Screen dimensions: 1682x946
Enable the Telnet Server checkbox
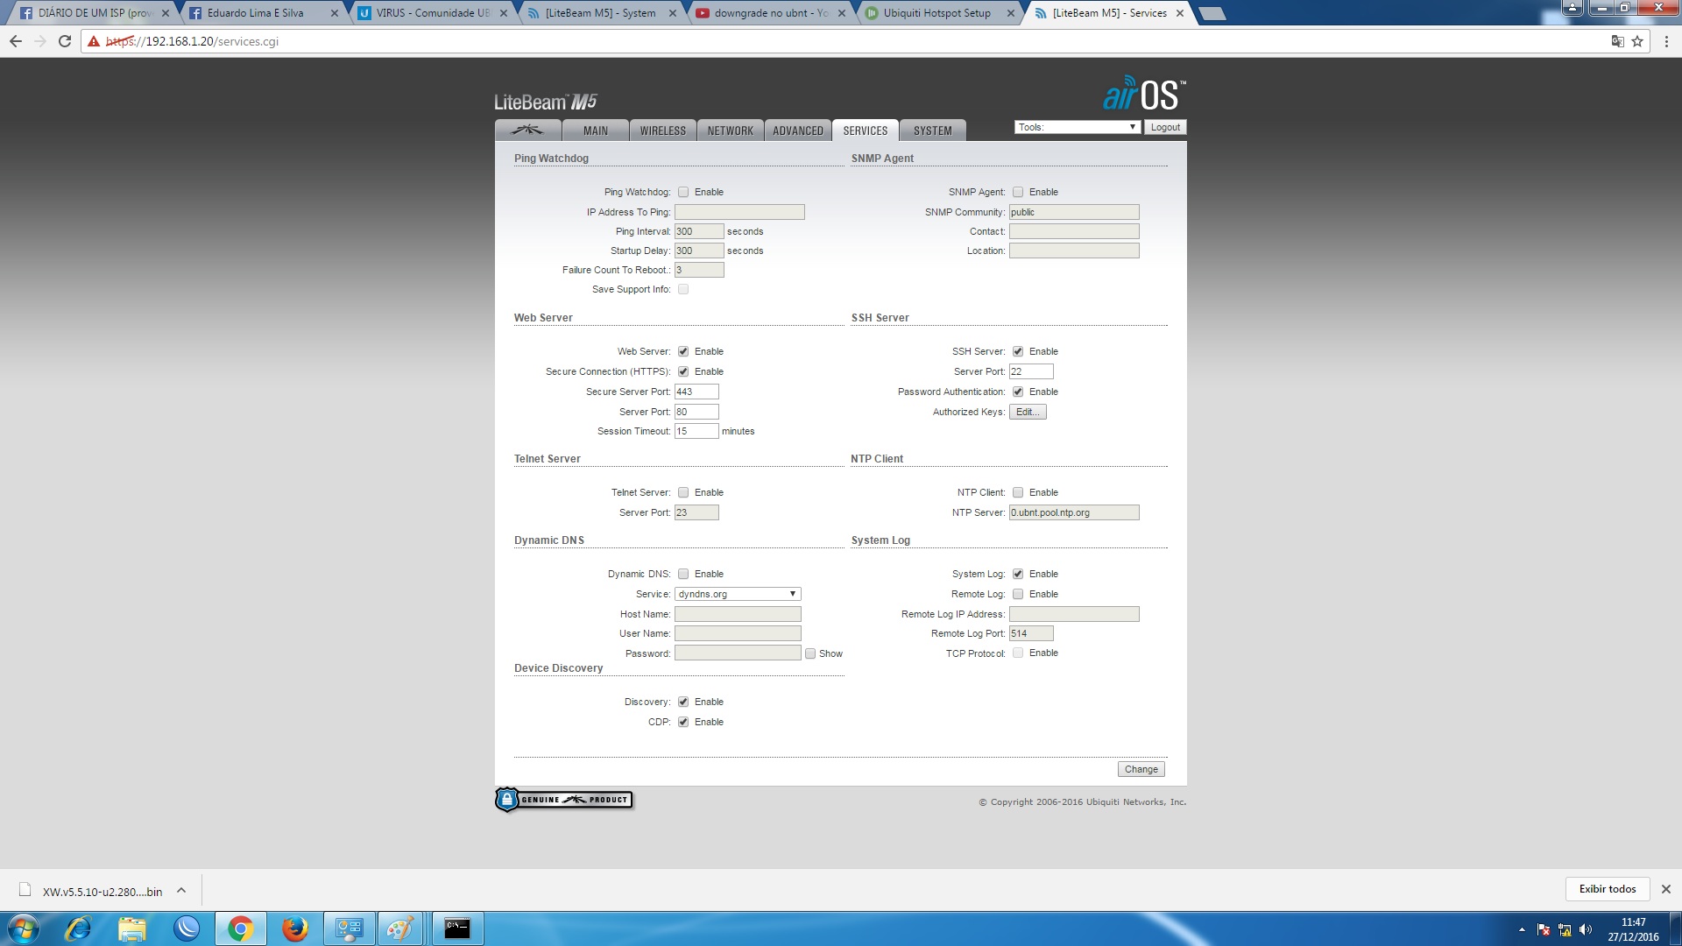[683, 492]
